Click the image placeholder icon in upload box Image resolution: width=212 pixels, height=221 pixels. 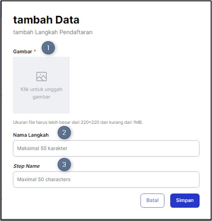coord(41,77)
